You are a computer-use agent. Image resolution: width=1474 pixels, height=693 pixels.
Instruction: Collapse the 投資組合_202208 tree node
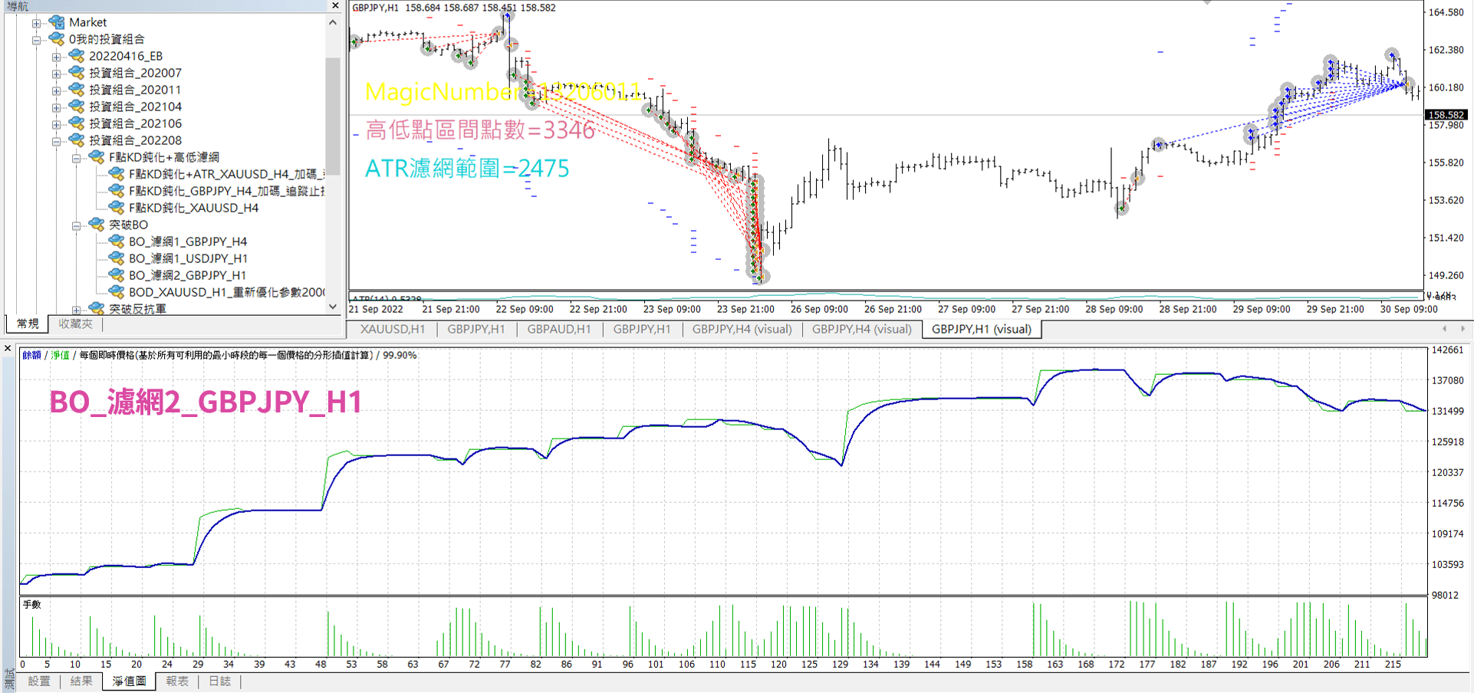pos(56,141)
